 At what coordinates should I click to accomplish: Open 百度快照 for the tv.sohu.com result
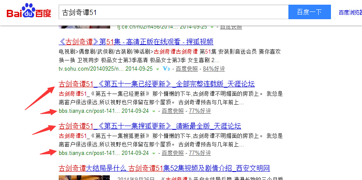click(187, 69)
